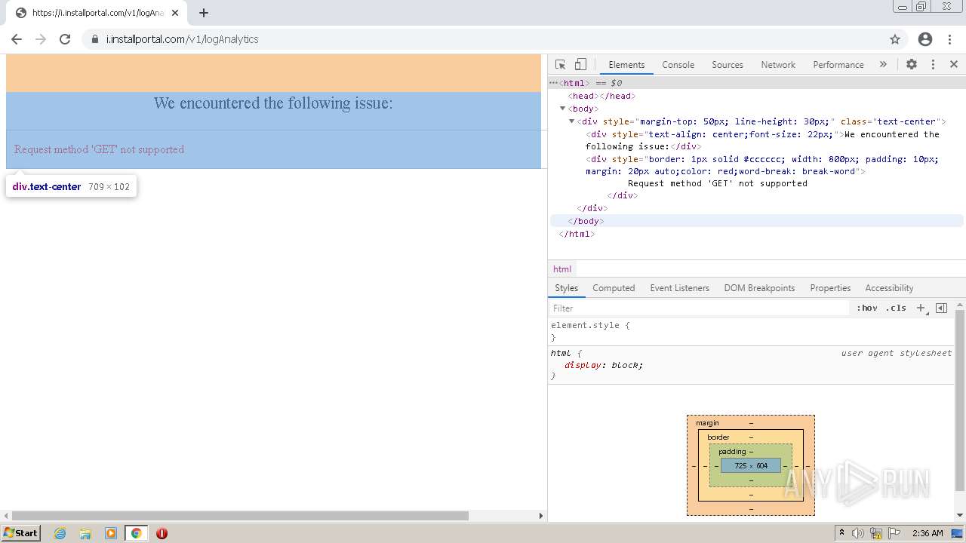Click the address bar URL
This screenshot has height=543, width=966.
click(182, 39)
